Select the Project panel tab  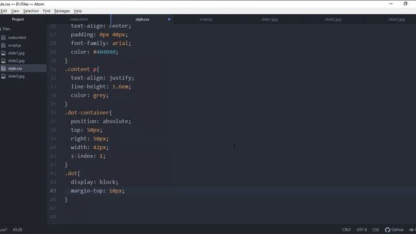18,19
